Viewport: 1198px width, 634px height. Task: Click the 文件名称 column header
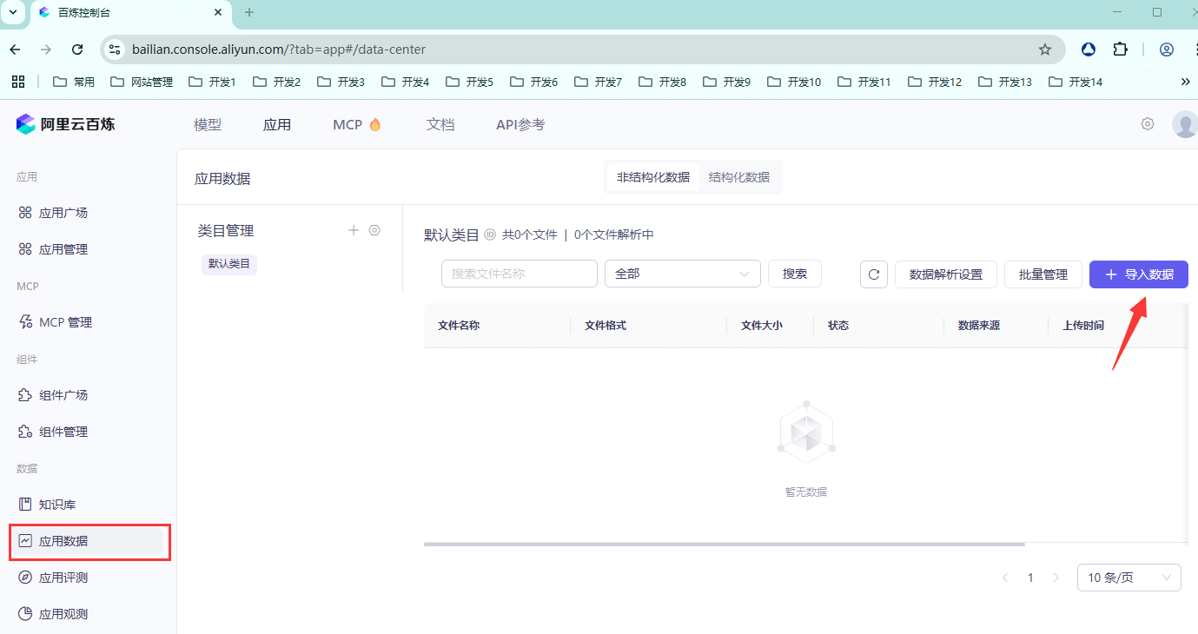tap(459, 326)
